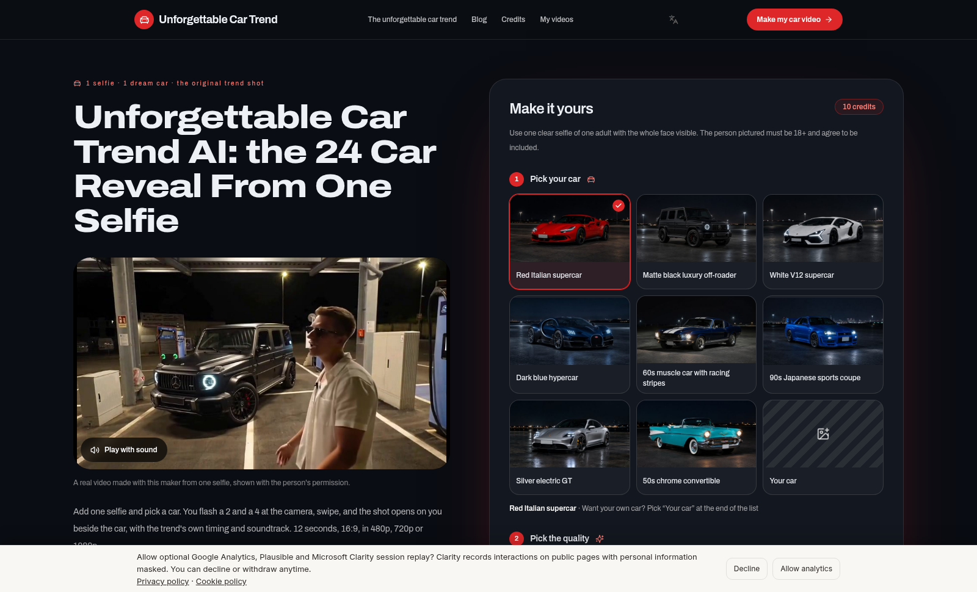Image resolution: width=977 pixels, height=592 pixels.
Task: Click the red car logo icon
Action: pyautogui.click(x=144, y=20)
